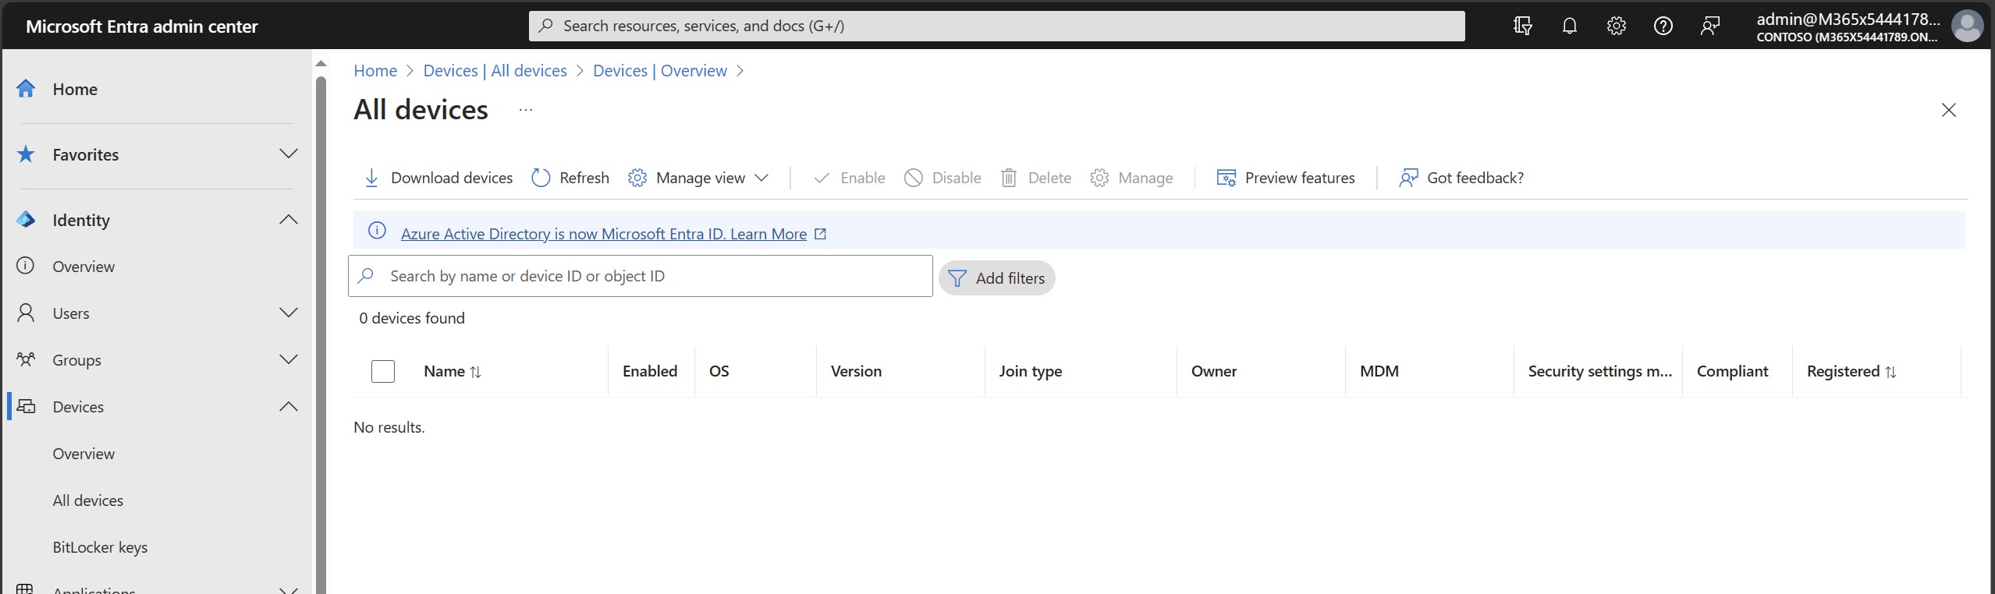Open the help question mark icon
The height and width of the screenshot is (594, 1995).
click(x=1663, y=26)
